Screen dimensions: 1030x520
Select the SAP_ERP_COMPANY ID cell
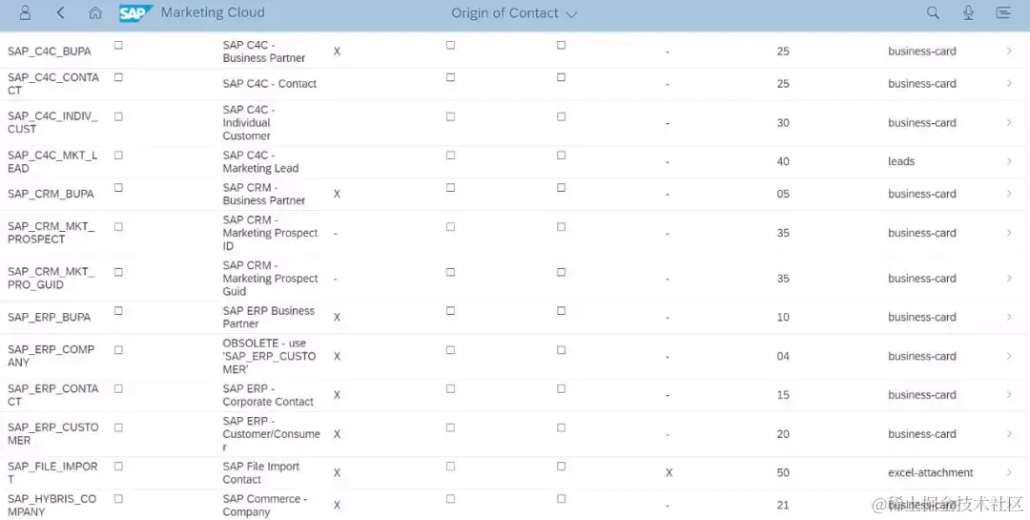tap(51, 356)
